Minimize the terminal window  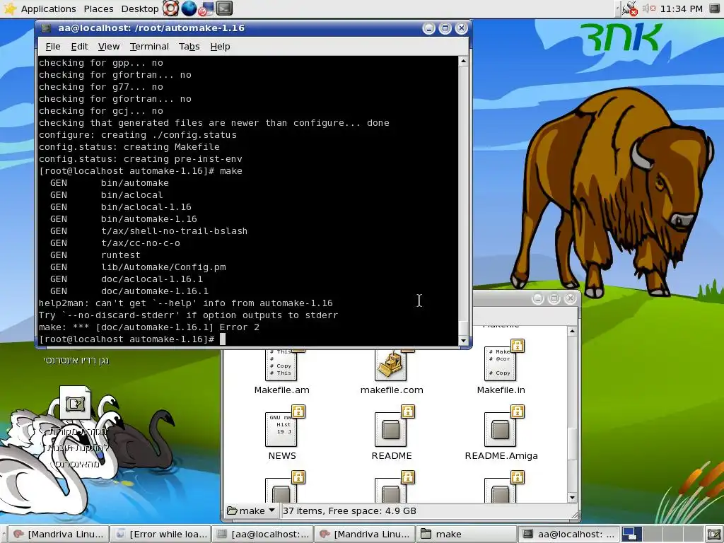[x=429, y=28]
